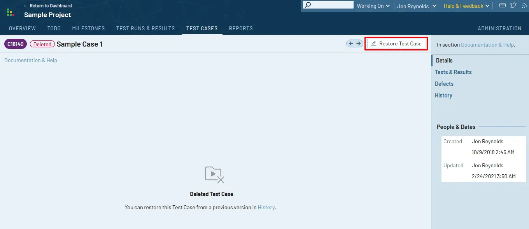Select Details in the sidebar
529x229 pixels.
pos(444,61)
